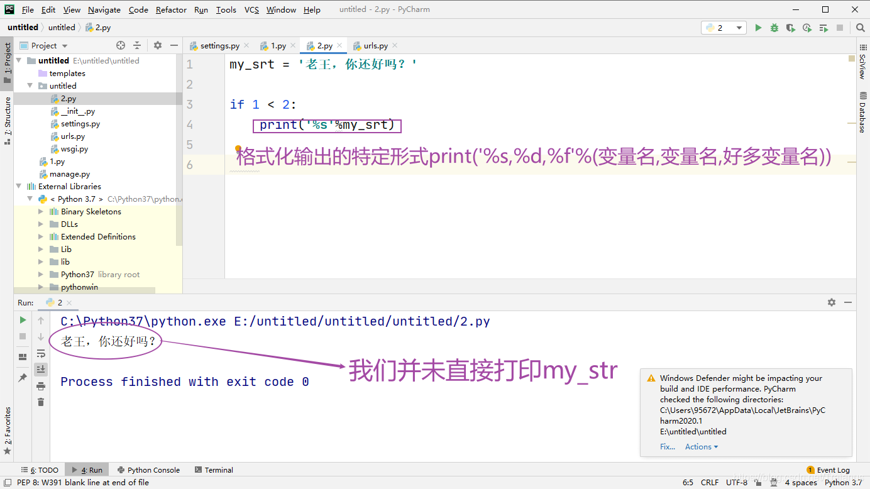This screenshot has width=870, height=489.
Task: Toggle the Event Log panel
Action: [x=828, y=470]
